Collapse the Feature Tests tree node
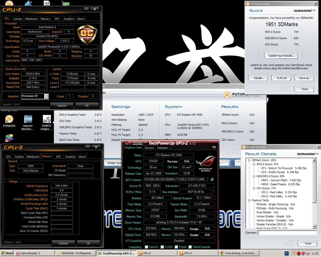 tap(249, 200)
